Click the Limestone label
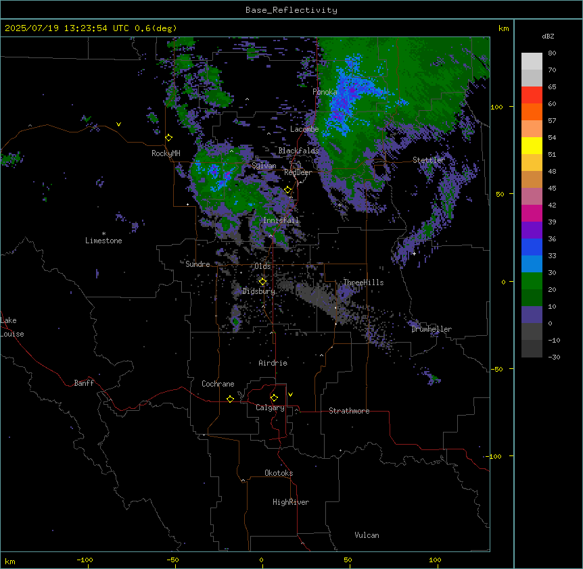This screenshot has width=583, height=569. pos(103,241)
